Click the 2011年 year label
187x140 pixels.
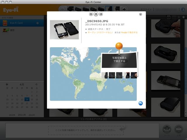[22, 115]
